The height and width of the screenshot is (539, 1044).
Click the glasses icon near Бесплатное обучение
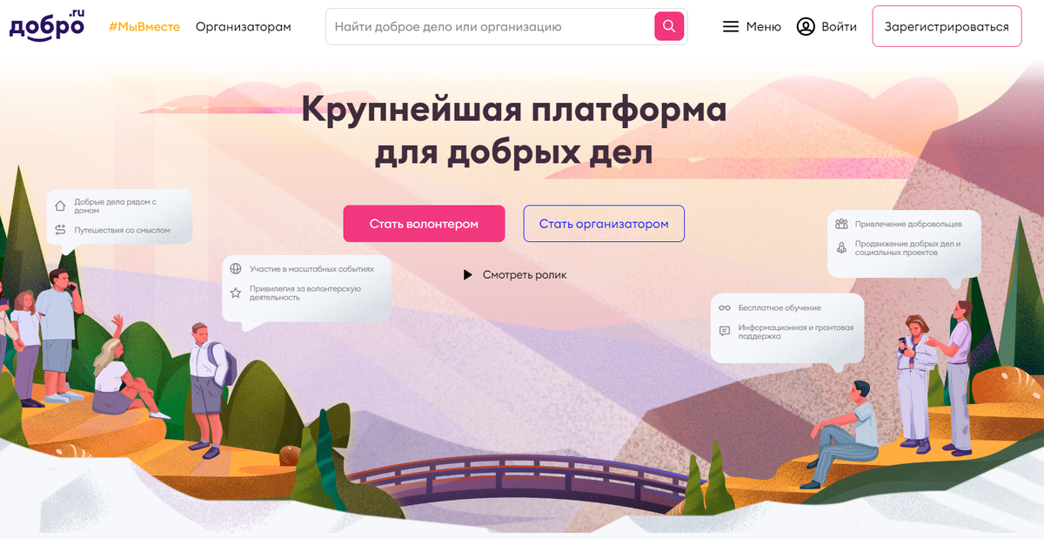[x=724, y=307]
